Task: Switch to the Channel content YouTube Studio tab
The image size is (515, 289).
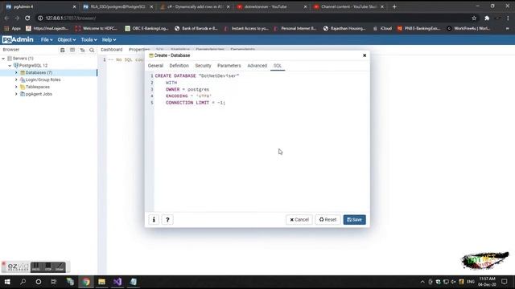Action: coord(348,6)
